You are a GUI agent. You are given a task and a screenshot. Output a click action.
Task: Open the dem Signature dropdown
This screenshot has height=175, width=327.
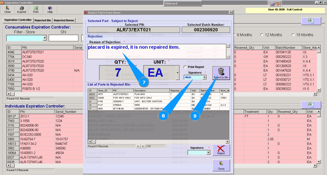[205, 77]
